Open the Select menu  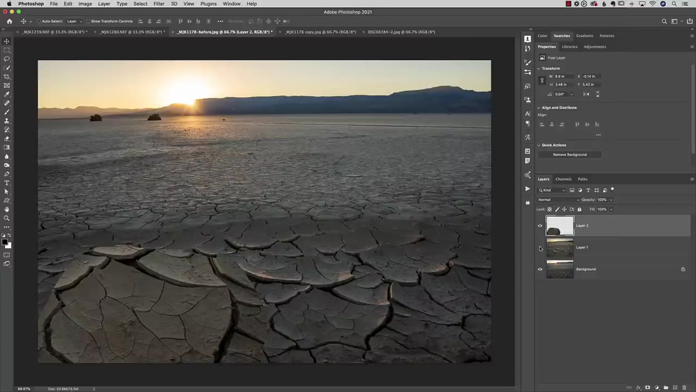[x=140, y=3]
